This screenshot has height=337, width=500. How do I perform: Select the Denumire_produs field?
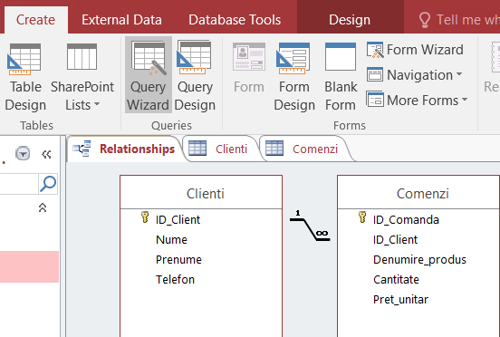coord(418,259)
